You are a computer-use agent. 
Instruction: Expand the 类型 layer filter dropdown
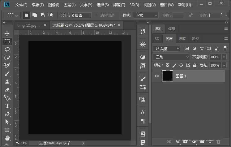(x=167, y=48)
